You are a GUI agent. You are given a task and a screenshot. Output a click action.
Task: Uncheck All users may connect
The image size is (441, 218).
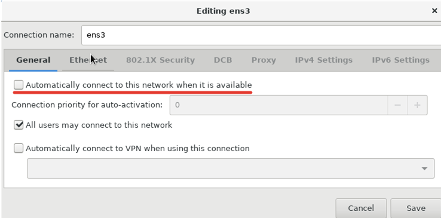19,125
